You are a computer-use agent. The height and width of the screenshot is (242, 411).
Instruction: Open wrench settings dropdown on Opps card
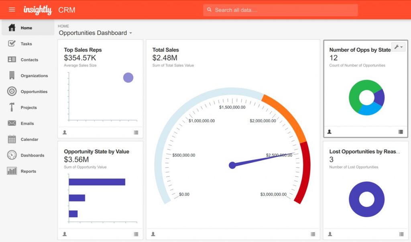(x=399, y=47)
